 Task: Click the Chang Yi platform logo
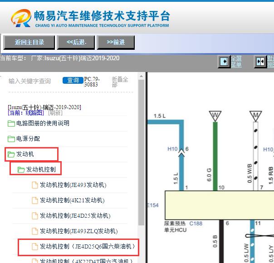[91, 18]
